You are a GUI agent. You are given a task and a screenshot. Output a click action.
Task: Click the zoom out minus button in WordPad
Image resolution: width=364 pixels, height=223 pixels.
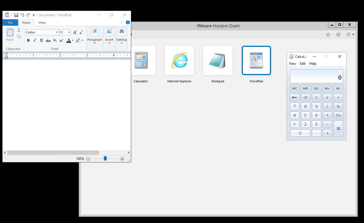pos(88,159)
